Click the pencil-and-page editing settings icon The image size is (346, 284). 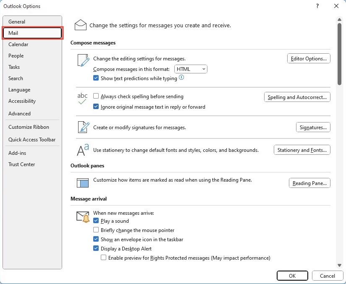(x=84, y=60)
